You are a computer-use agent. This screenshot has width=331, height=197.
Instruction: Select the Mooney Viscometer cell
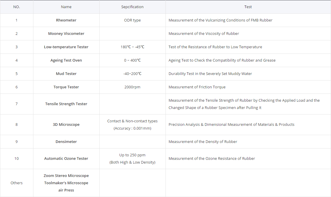click(x=66, y=34)
